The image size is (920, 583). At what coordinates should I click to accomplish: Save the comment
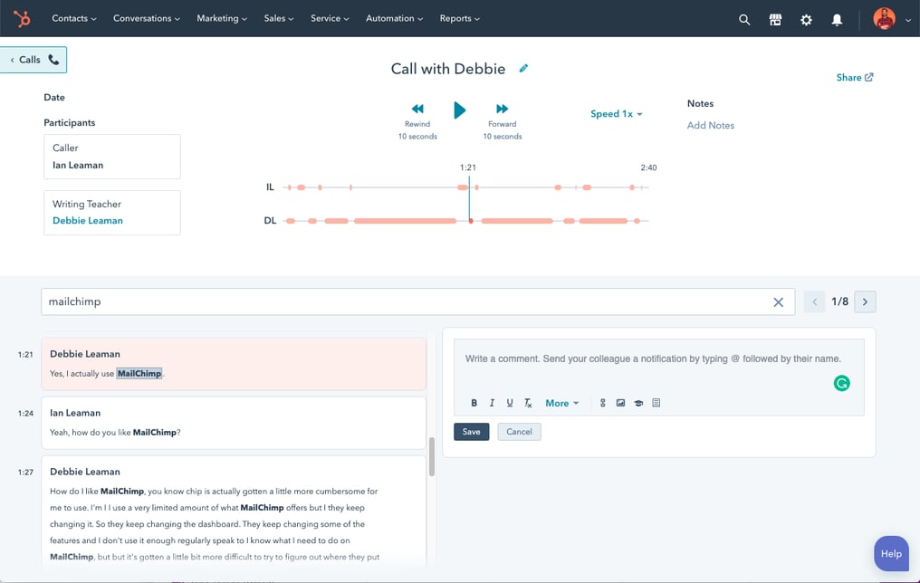(x=471, y=432)
